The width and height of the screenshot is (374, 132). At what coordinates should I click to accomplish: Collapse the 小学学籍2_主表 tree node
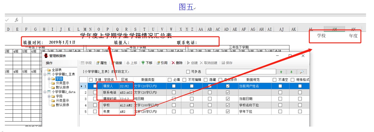pyautogui.click(x=45, y=74)
